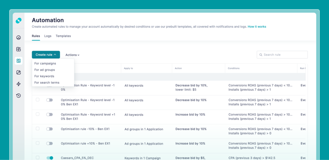Collapse the Create rule dropdown
This screenshot has height=160, width=329.
(46, 55)
